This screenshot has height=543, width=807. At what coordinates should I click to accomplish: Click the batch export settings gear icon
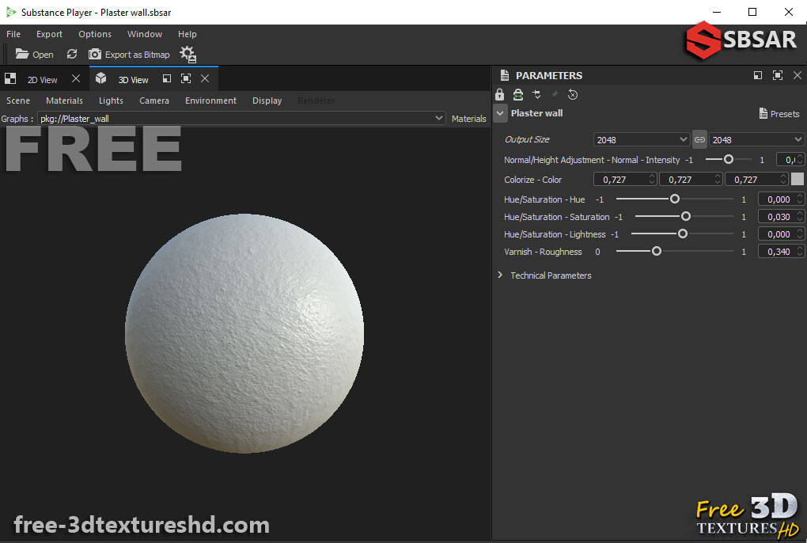point(188,55)
